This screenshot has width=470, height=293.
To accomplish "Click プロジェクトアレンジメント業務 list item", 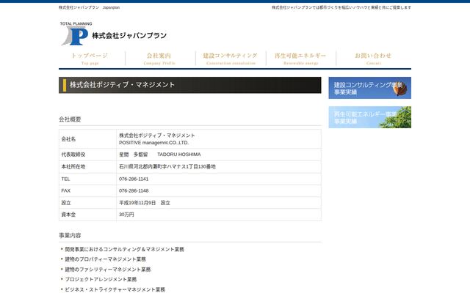I will [101, 279].
